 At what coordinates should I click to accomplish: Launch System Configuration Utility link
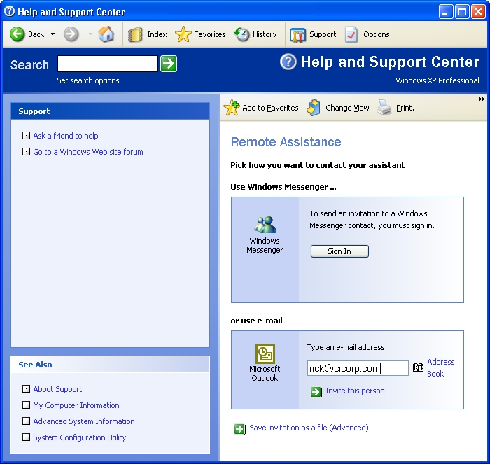coord(80,437)
